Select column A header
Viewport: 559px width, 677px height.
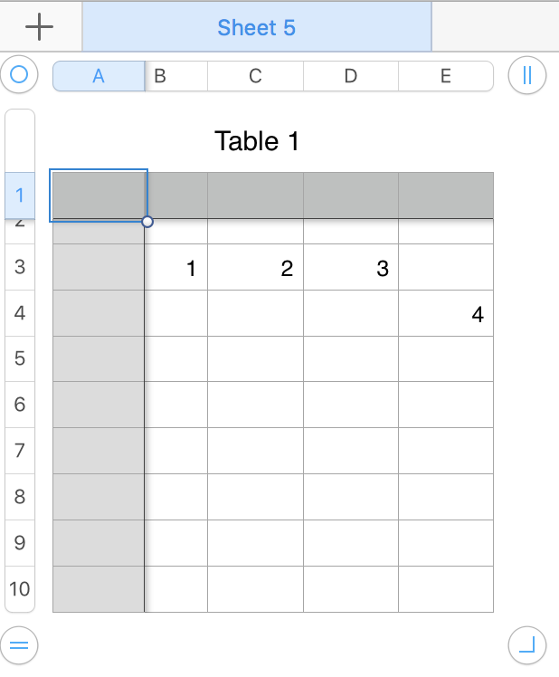(x=99, y=77)
